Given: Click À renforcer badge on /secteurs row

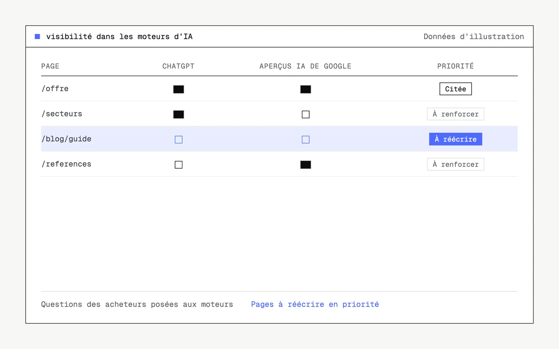Looking at the screenshot, I should click(456, 114).
